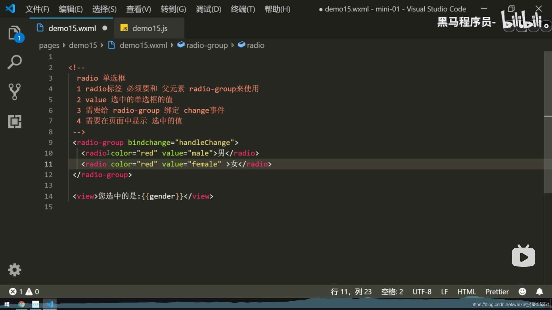Click the error count icon in status bar
This screenshot has width=552, height=310.
13,292
